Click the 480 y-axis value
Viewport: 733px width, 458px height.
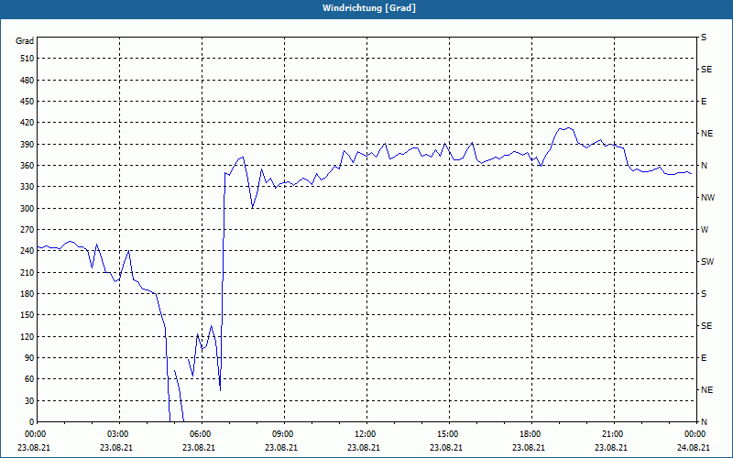coord(27,80)
